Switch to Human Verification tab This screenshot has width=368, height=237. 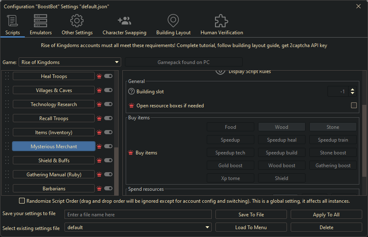tap(222, 25)
